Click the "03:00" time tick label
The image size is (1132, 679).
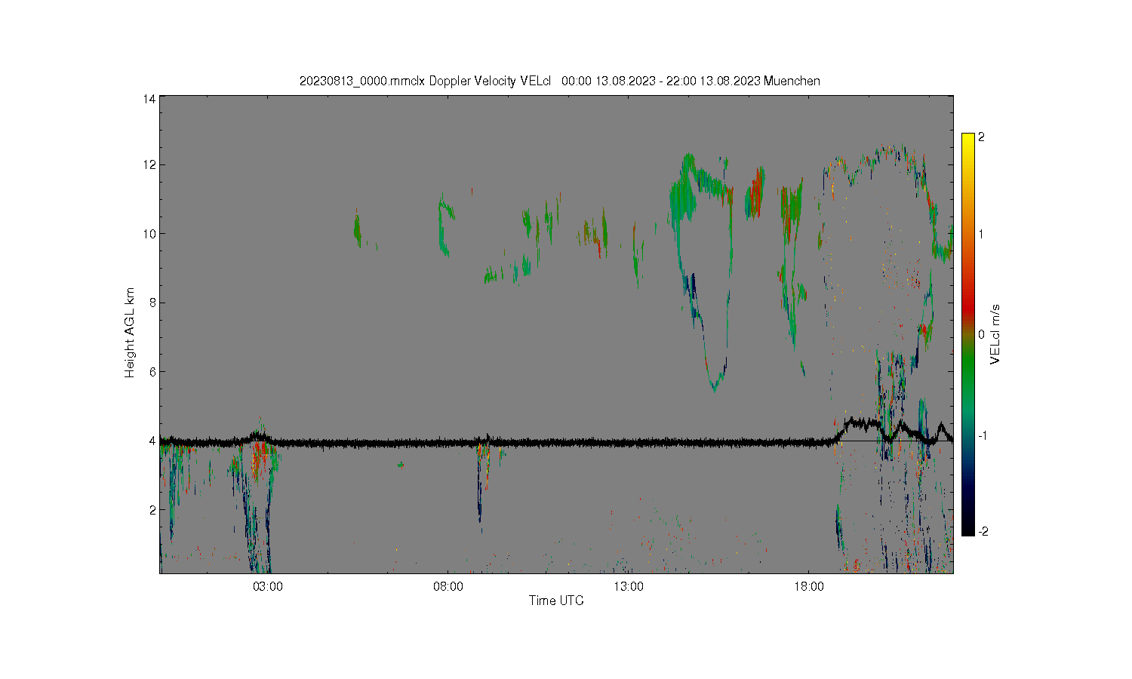tap(268, 587)
